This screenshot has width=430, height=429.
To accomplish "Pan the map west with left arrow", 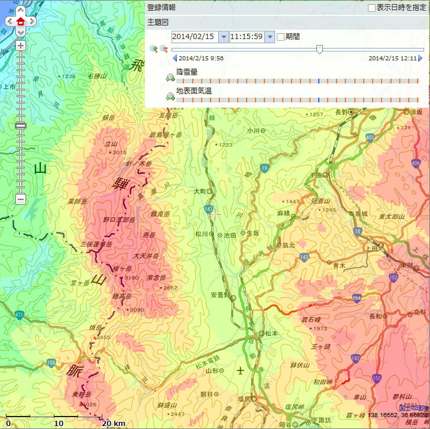I will pos(10,21).
